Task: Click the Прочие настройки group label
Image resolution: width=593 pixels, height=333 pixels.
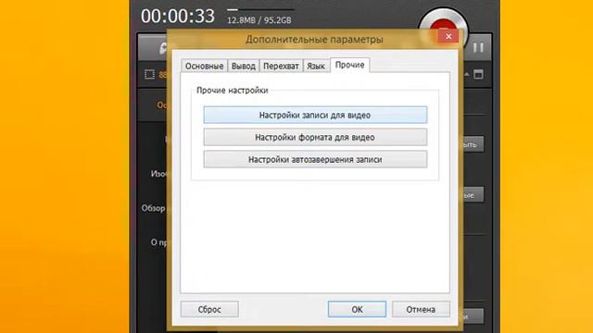Action: [233, 91]
